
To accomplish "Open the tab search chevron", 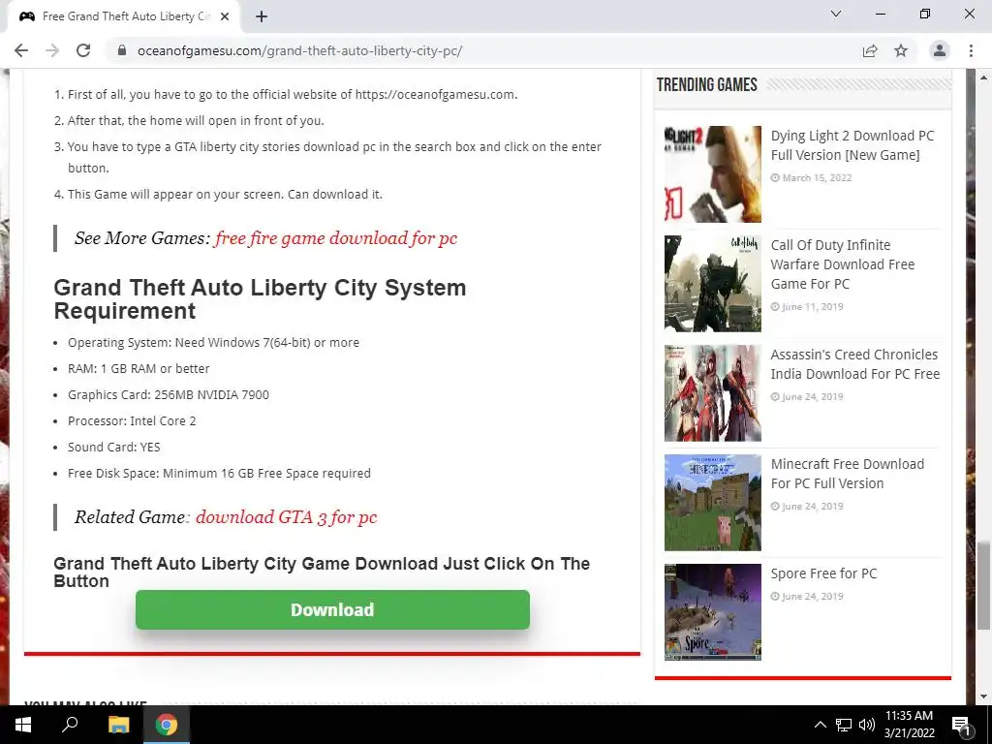I will [x=836, y=14].
